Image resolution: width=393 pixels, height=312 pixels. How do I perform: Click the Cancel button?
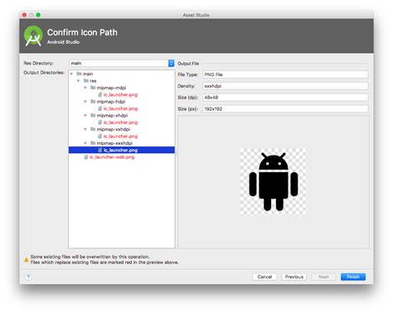point(264,276)
